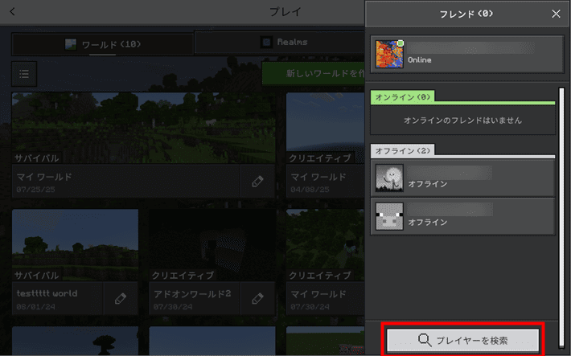Click the プレイ screen title
This screenshot has width=571, height=356.
pos(285,12)
